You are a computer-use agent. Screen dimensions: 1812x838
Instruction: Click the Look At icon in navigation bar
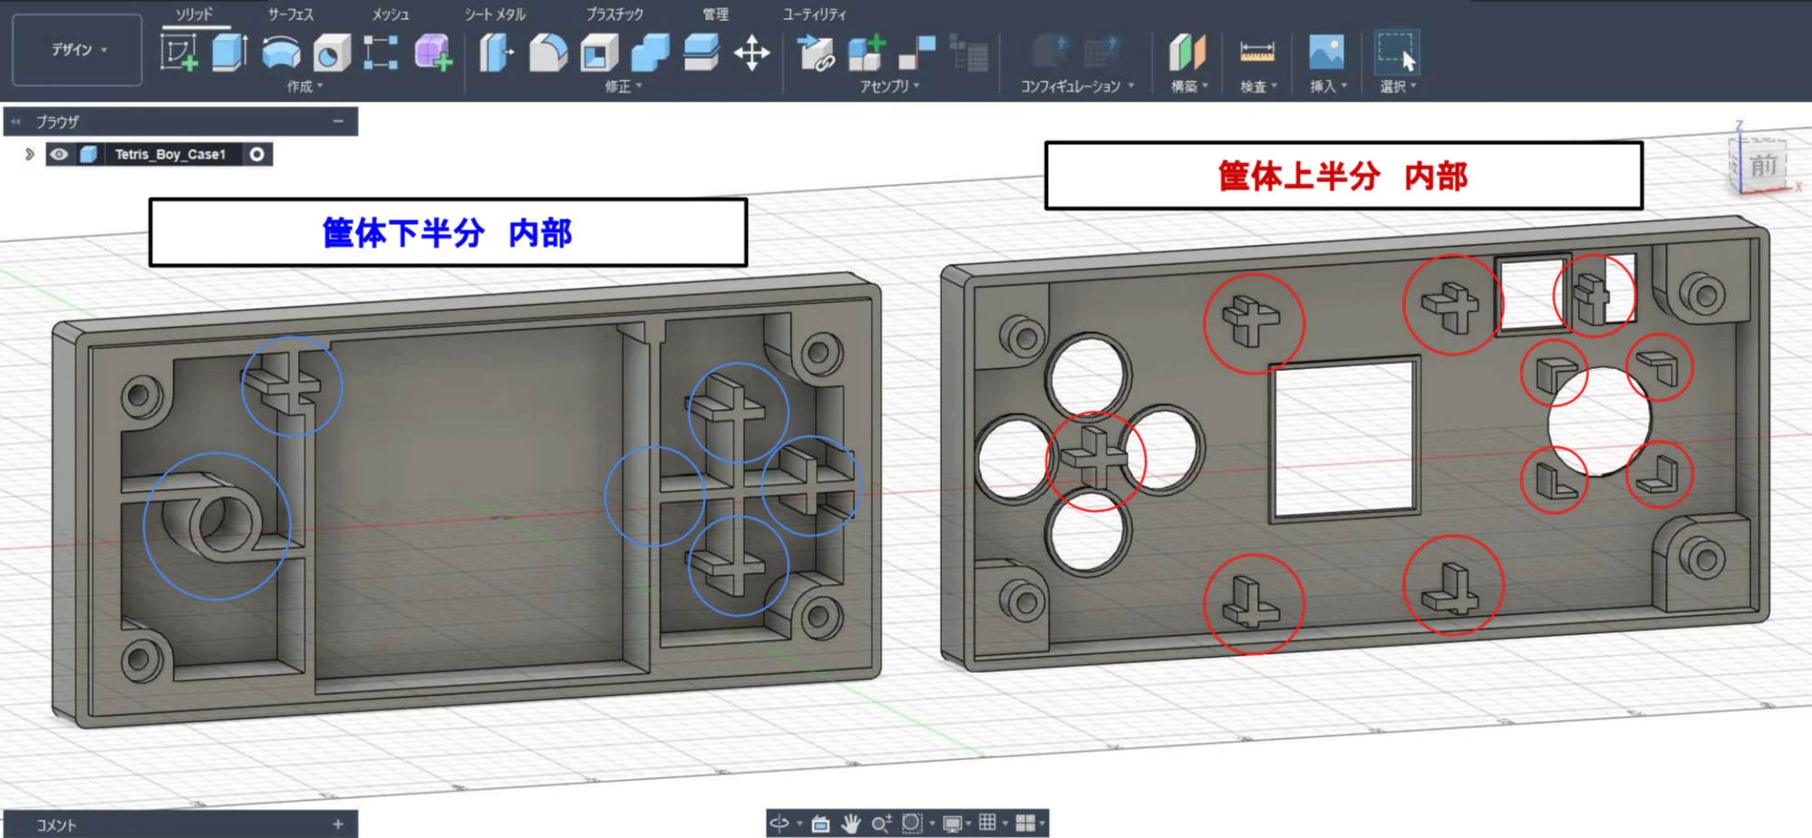[x=820, y=823]
